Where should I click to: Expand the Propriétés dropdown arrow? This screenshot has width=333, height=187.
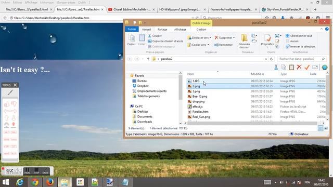(x=267, y=47)
